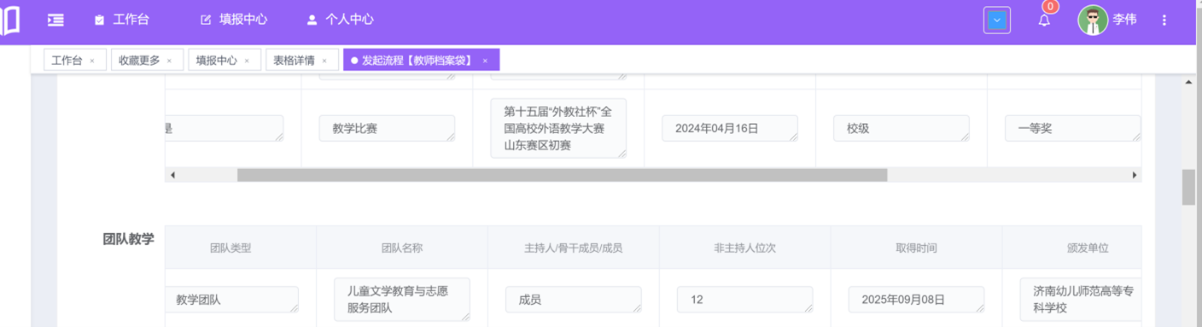Open the blue dropdown square button

(996, 20)
